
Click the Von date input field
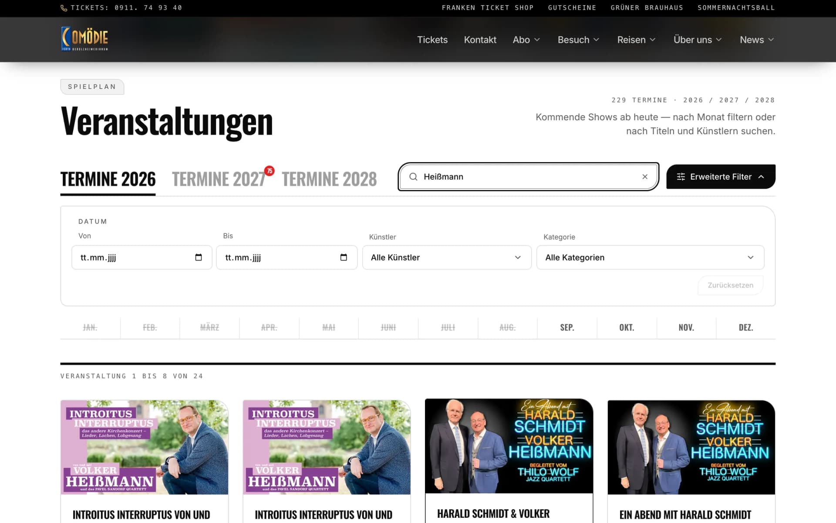(x=142, y=257)
